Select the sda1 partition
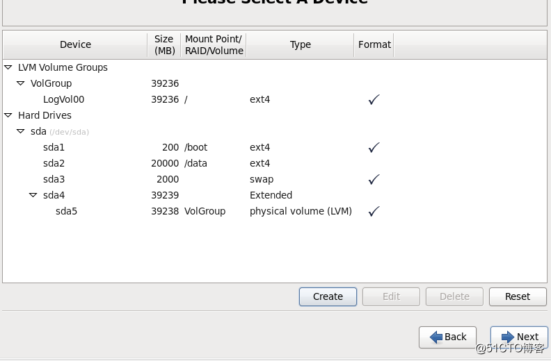551x361 pixels. [x=275, y=147]
